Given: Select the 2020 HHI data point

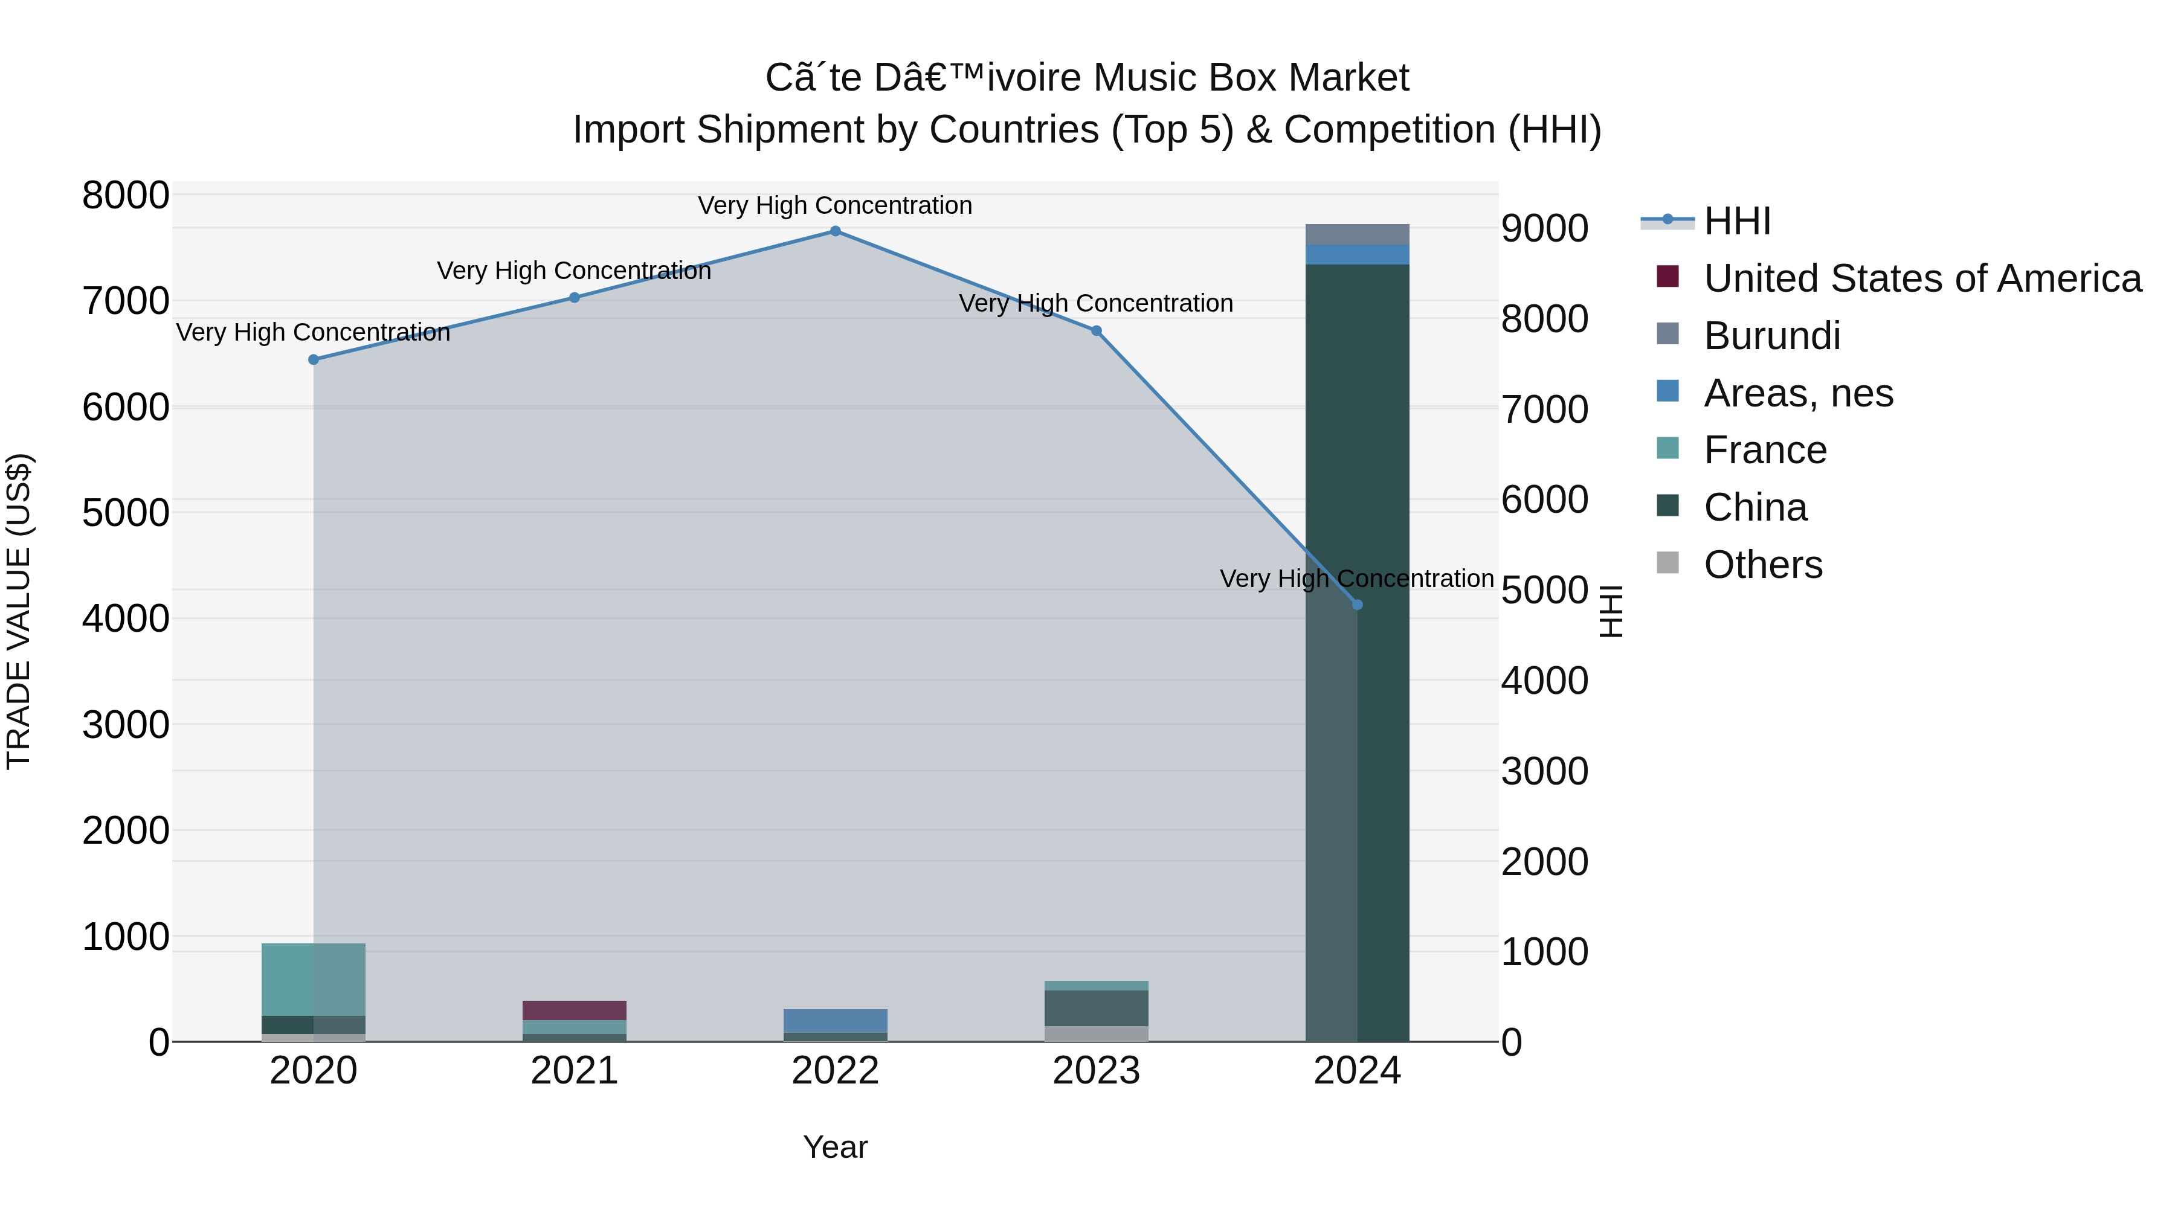Looking at the screenshot, I should click(x=313, y=359).
